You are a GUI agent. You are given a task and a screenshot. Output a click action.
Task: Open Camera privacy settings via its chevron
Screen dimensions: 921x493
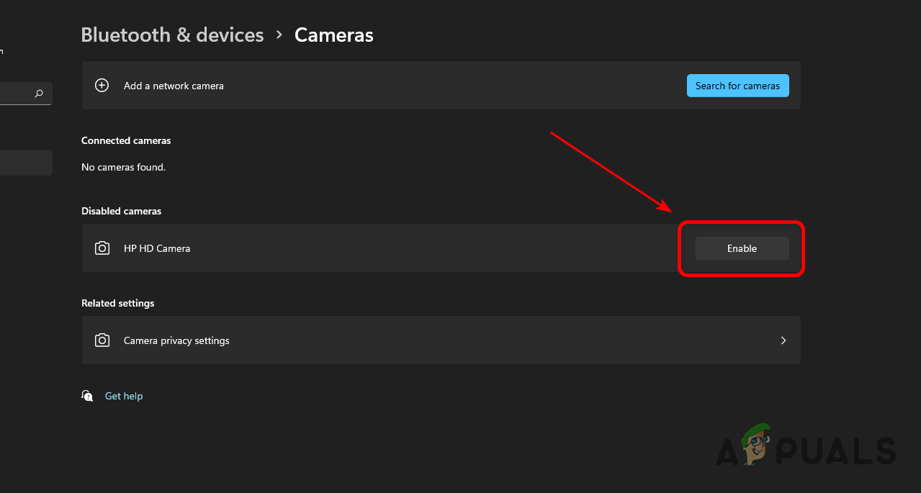pyautogui.click(x=783, y=340)
